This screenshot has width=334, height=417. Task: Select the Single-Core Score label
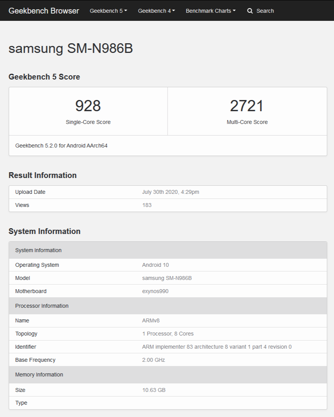point(88,122)
